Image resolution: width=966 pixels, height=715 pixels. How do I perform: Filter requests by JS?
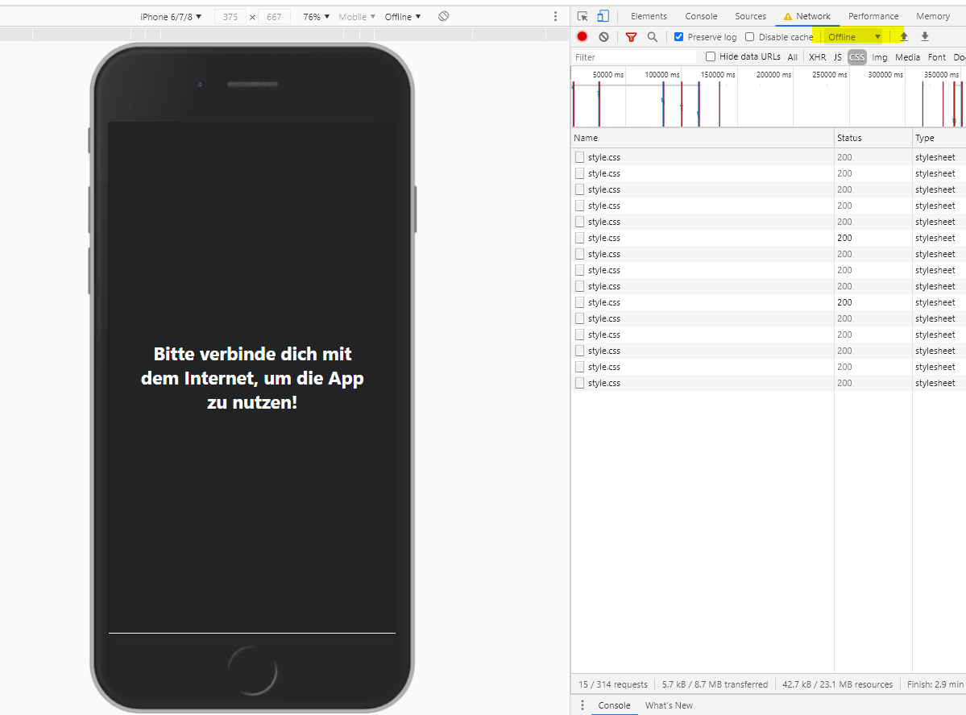pyautogui.click(x=837, y=57)
